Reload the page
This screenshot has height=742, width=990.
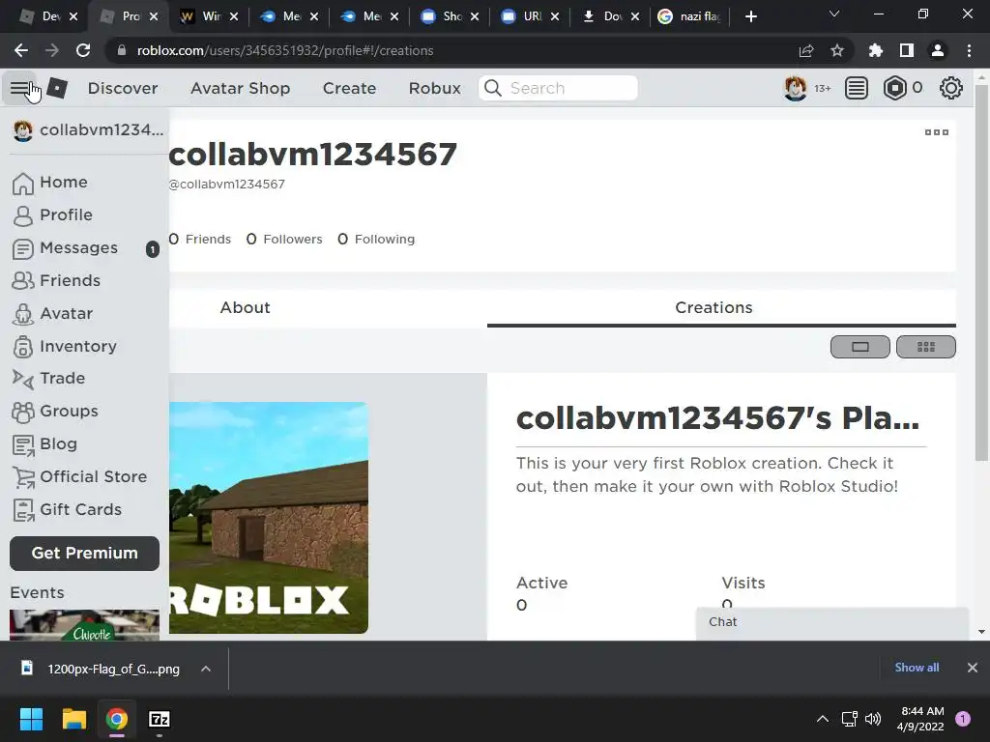[x=83, y=50]
